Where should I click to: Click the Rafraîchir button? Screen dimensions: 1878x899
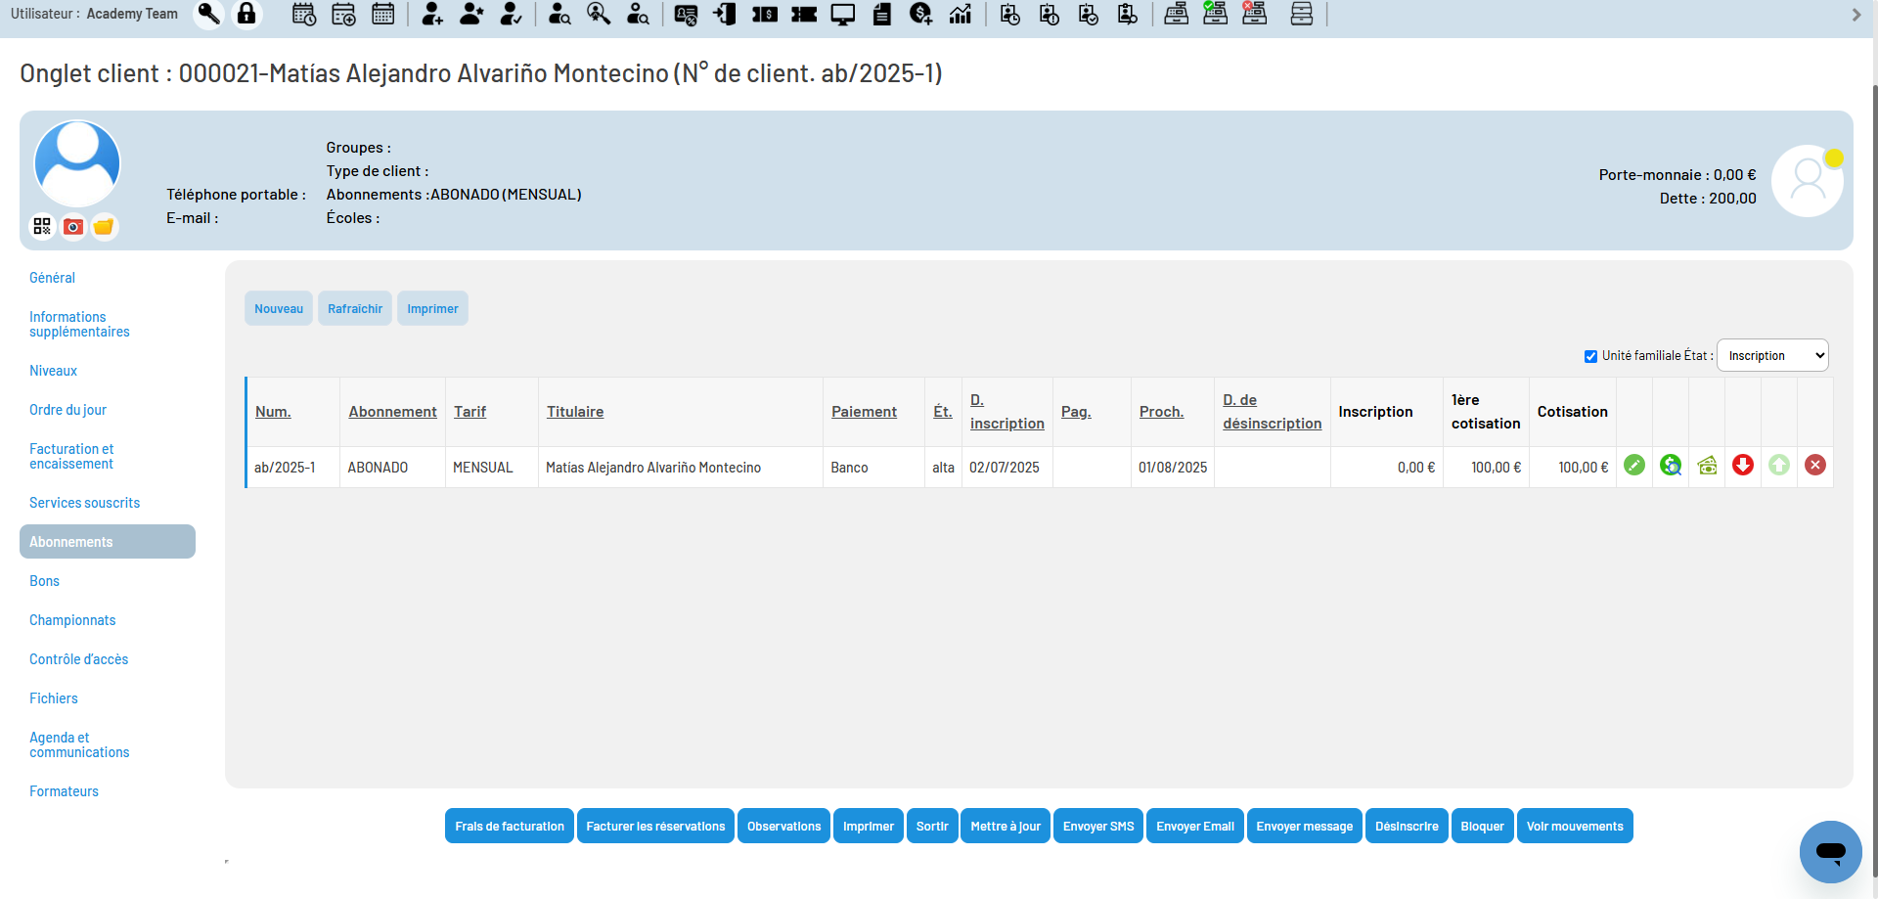(355, 308)
